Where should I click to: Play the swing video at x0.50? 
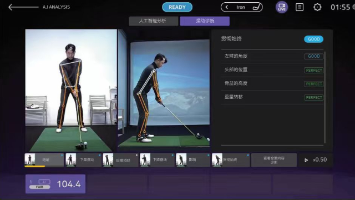pyautogui.click(x=306, y=160)
